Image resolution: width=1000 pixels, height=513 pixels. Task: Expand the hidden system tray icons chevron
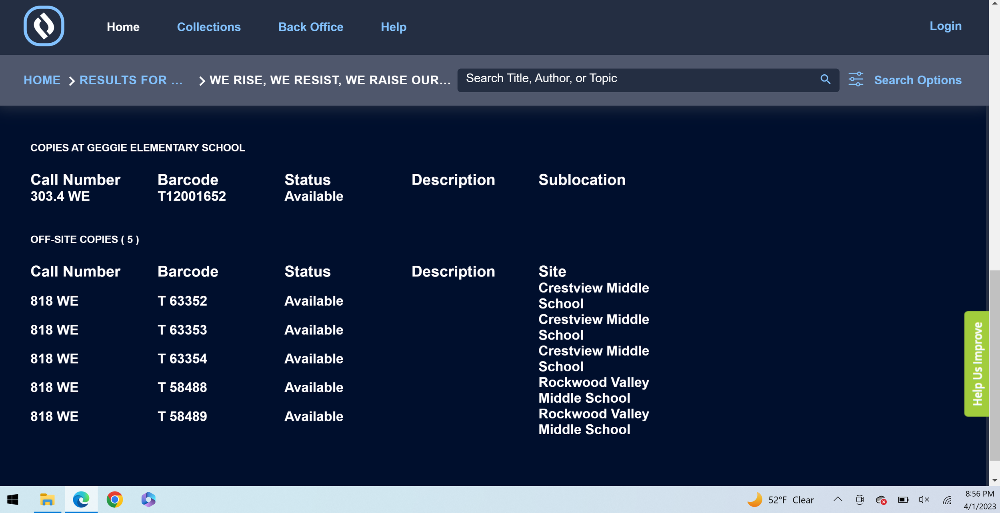click(x=838, y=499)
